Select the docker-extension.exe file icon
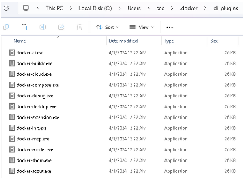243x181 pixels. click(x=12, y=117)
